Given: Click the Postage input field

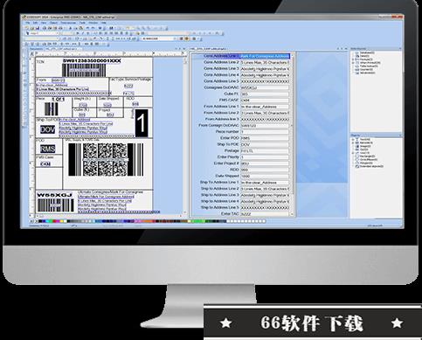Looking at the screenshot, I should pyautogui.click(x=265, y=151).
